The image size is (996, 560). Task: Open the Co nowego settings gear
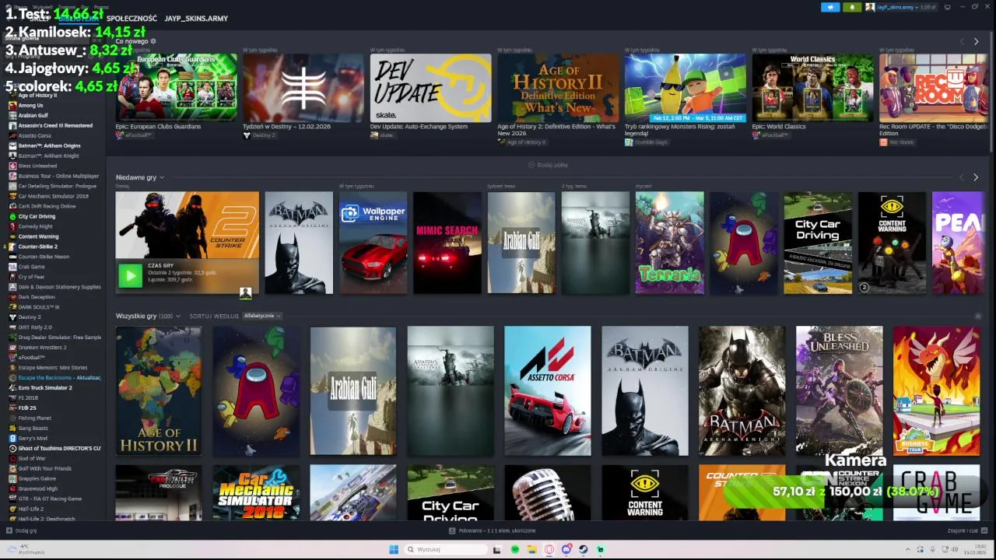[x=153, y=41]
